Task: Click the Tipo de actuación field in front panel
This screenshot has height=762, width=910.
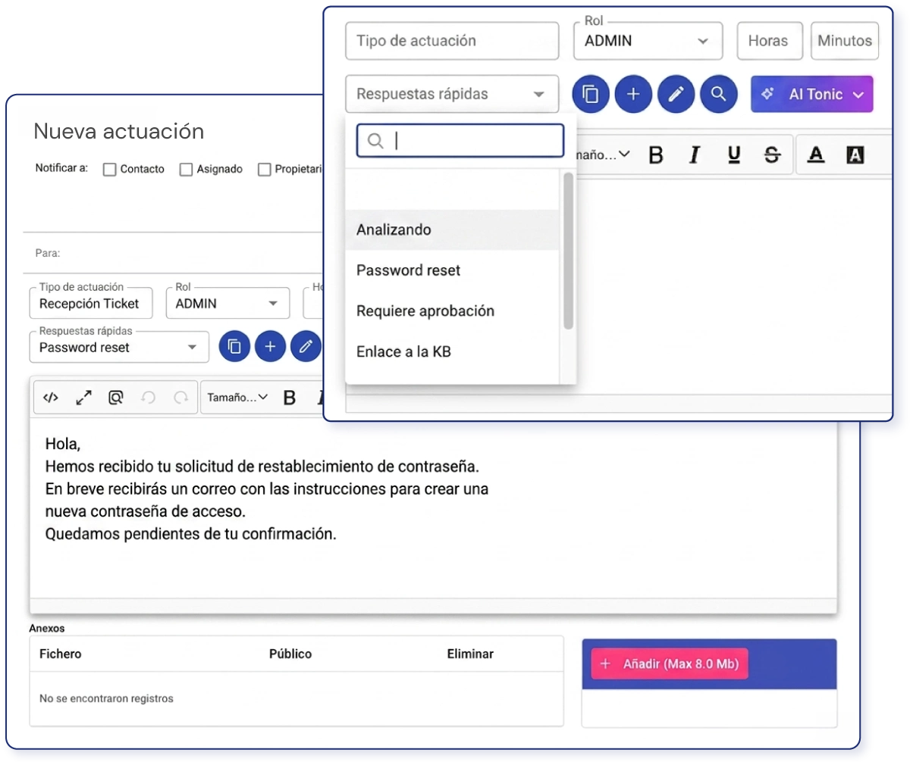Action: (452, 41)
